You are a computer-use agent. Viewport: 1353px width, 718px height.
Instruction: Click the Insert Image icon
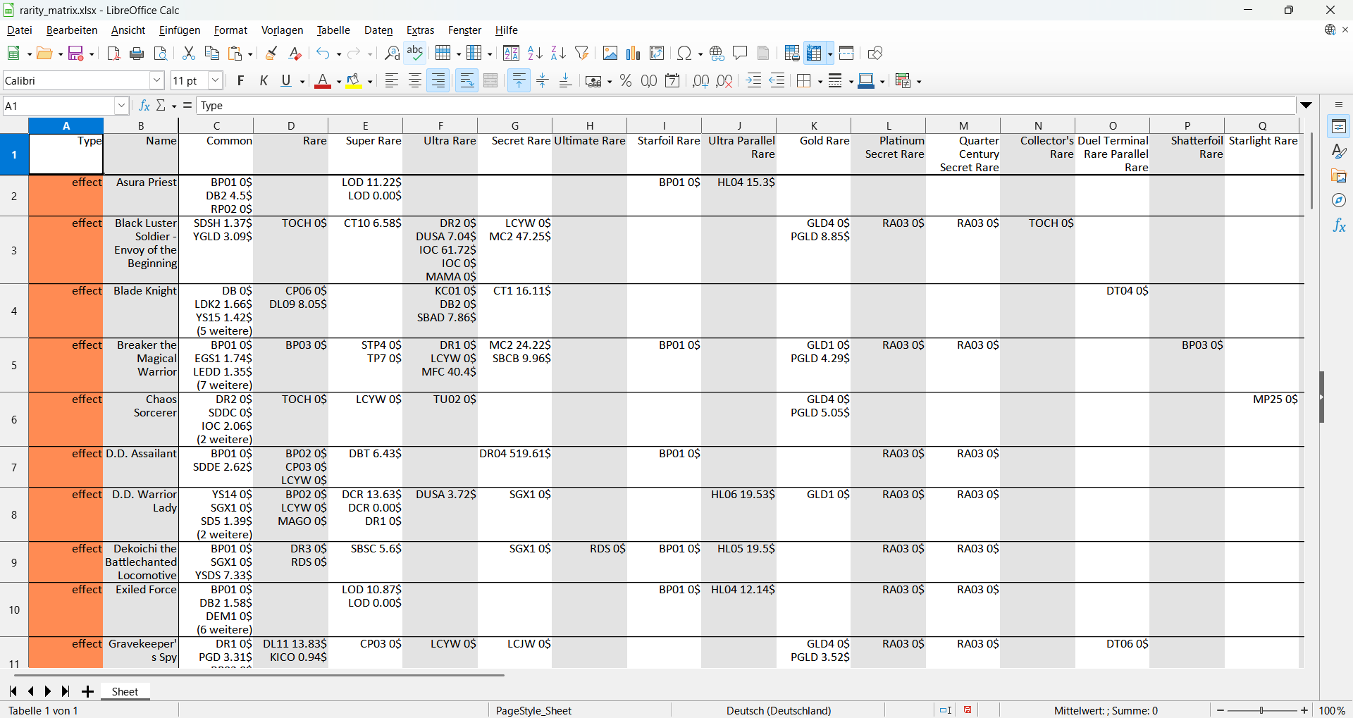click(x=610, y=54)
